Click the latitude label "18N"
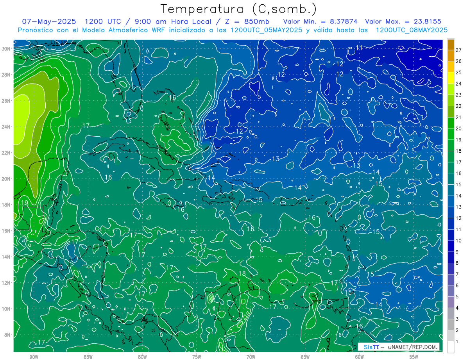469x362 pixels. pos(6,205)
